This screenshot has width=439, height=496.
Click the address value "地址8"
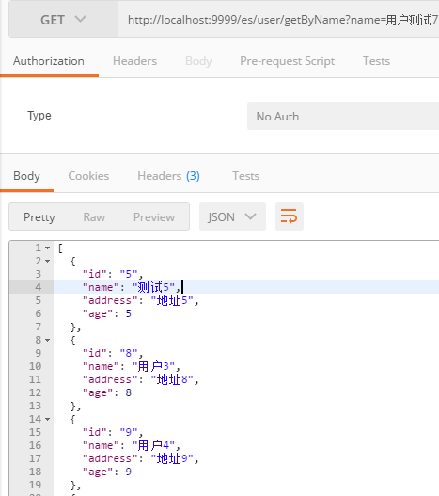172,379
